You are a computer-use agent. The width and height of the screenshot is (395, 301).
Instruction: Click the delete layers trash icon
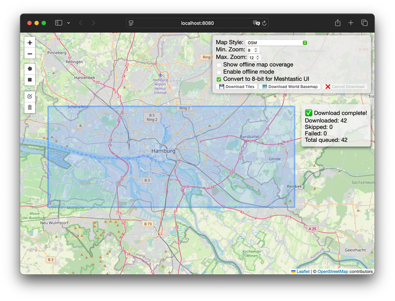click(30, 108)
